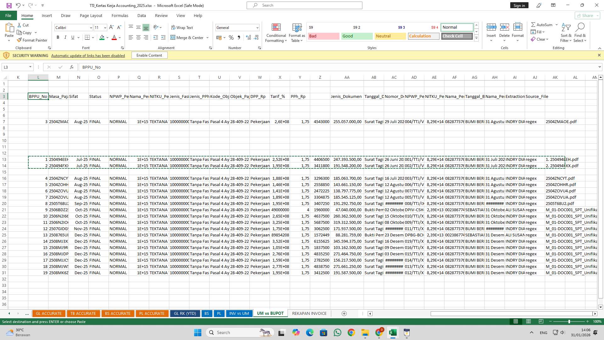Apply Wrap Text formatting
The height and width of the screenshot is (340, 604).
click(x=182, y=27)
